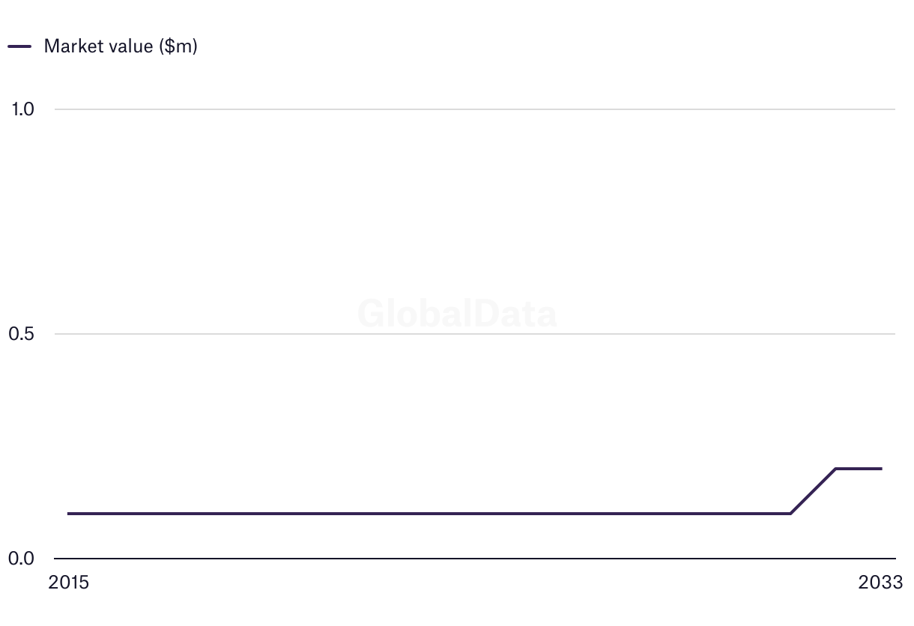Click the midpoint of the long flat line
914x626 pixels.
coord(429,514)
